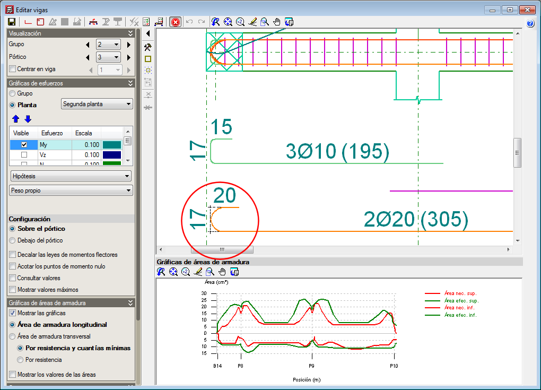Click the teal color swatch for My
Image resolution: width=541 pixels, height=390 pixels.
tap(111, 144)
